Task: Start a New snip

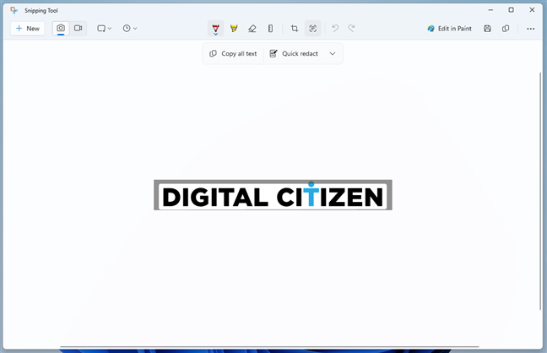Action: click(28, 28)
